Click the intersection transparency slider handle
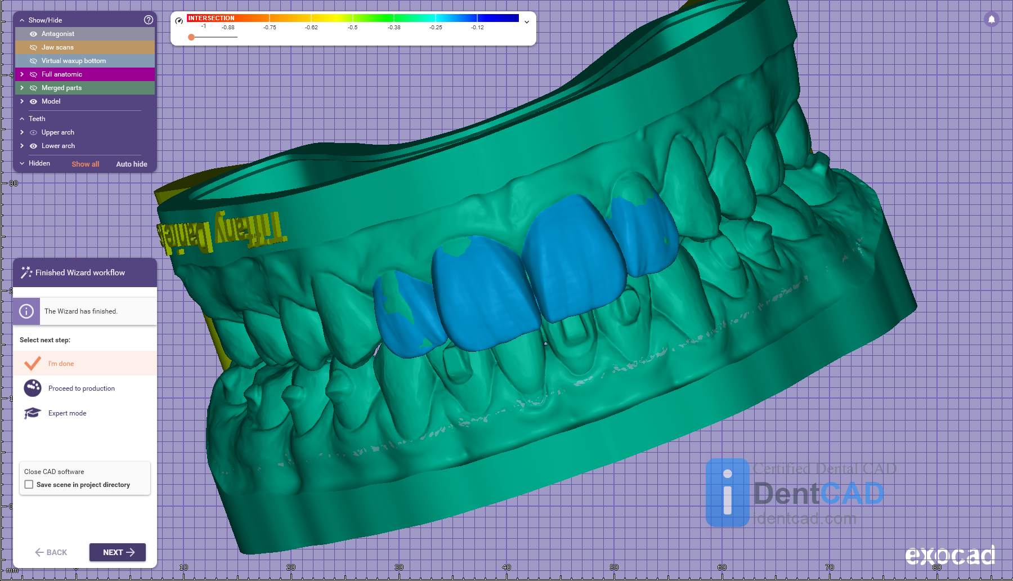The image size is (1013, 581). pyautogui.click(x=191, y=37)
